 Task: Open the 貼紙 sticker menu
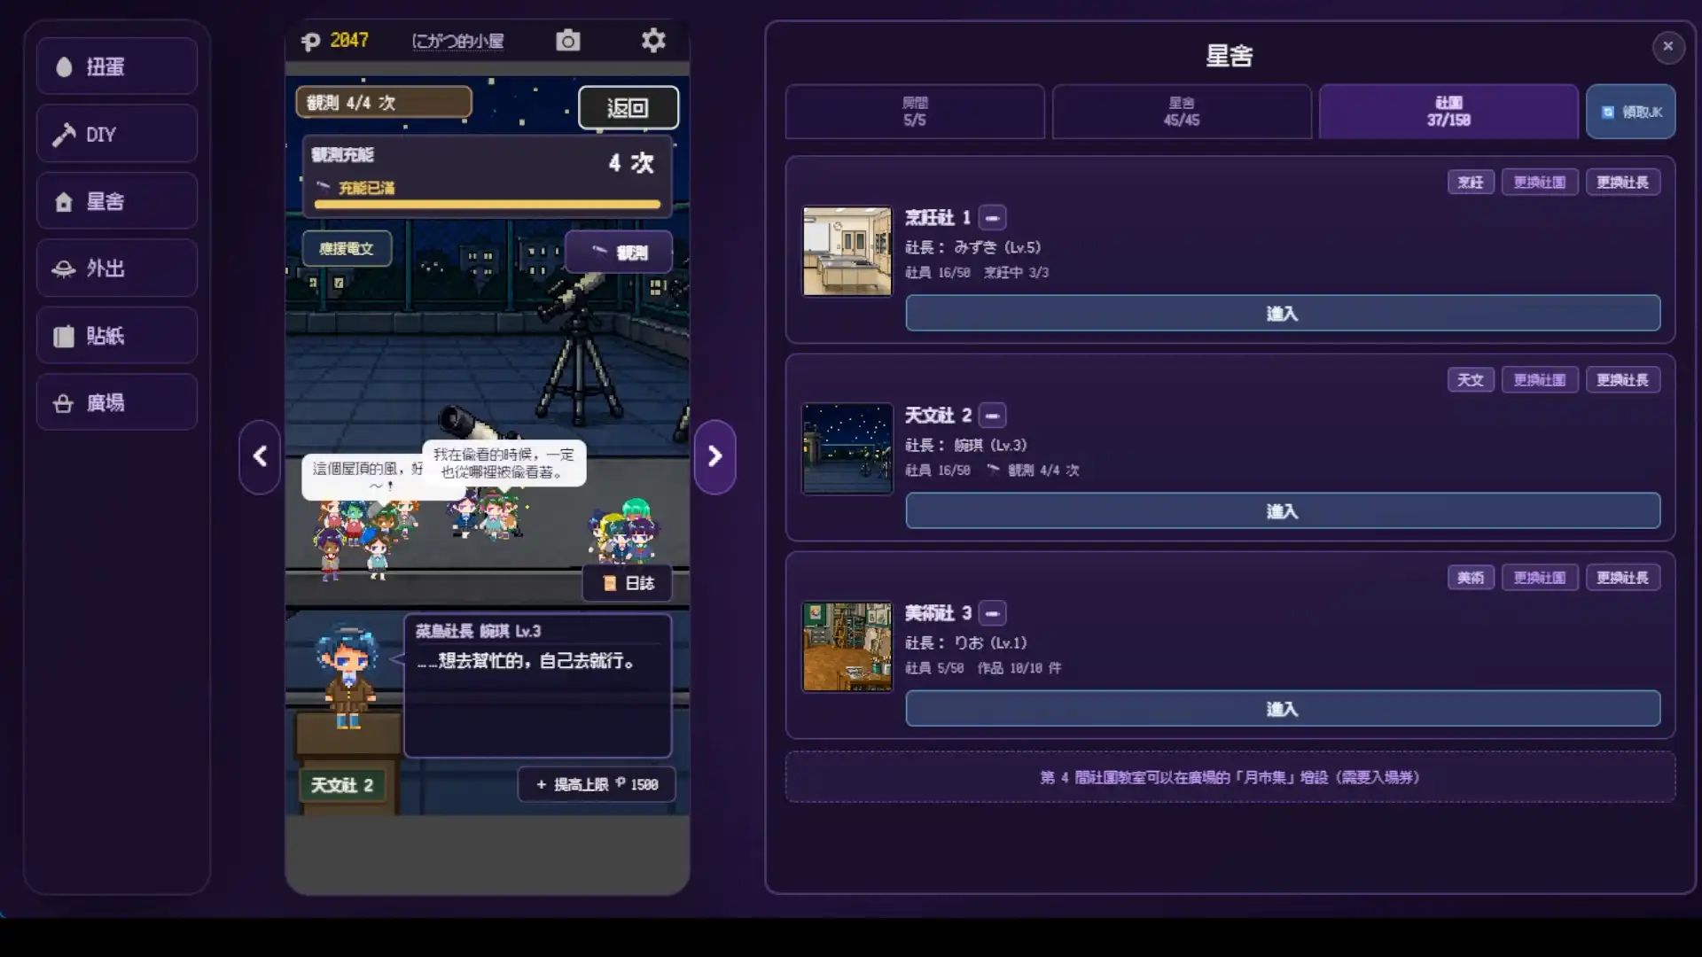pos(117,335)
